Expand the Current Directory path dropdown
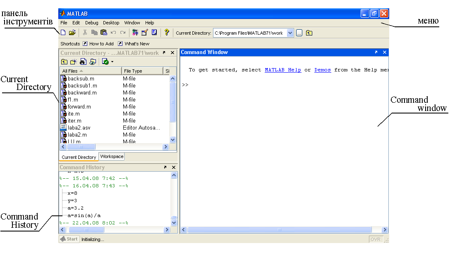This screenshot has height=274, width=450. (x=290, y=33)
